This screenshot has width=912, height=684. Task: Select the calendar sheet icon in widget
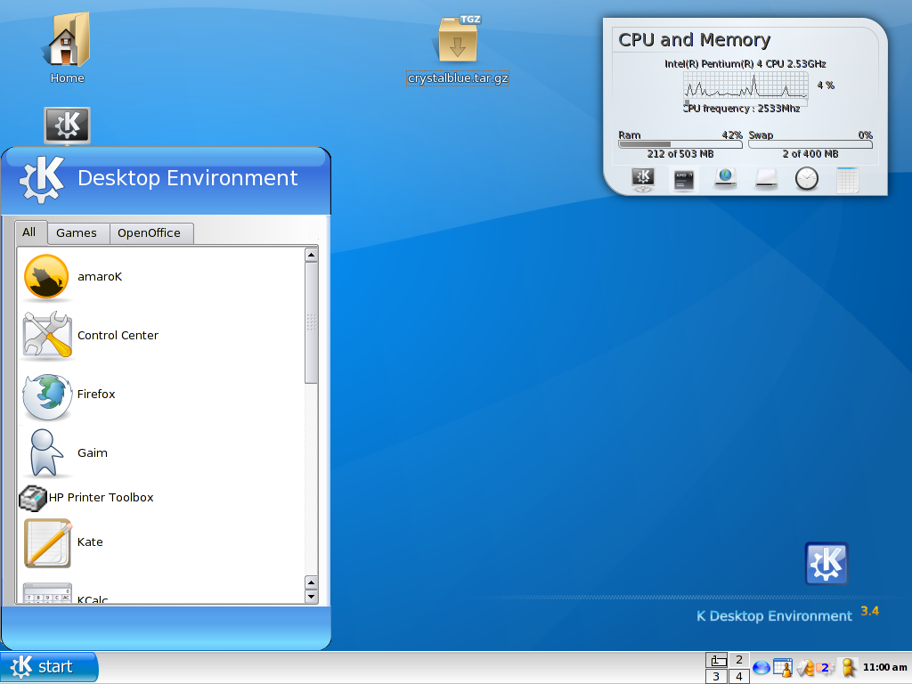pyautogui.click(x=848, y=180)
